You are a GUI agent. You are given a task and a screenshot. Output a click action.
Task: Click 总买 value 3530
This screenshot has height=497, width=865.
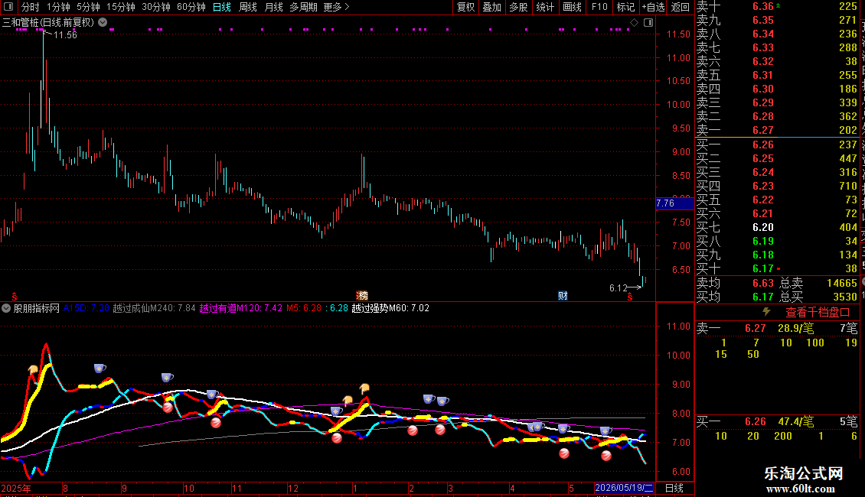(844, 297)
